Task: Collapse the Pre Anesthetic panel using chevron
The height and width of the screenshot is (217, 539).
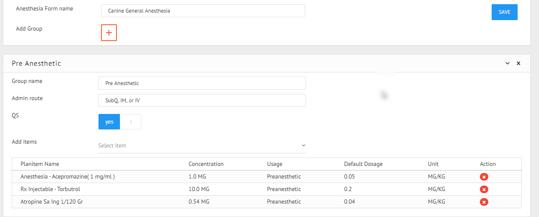Action: (508, 63)
